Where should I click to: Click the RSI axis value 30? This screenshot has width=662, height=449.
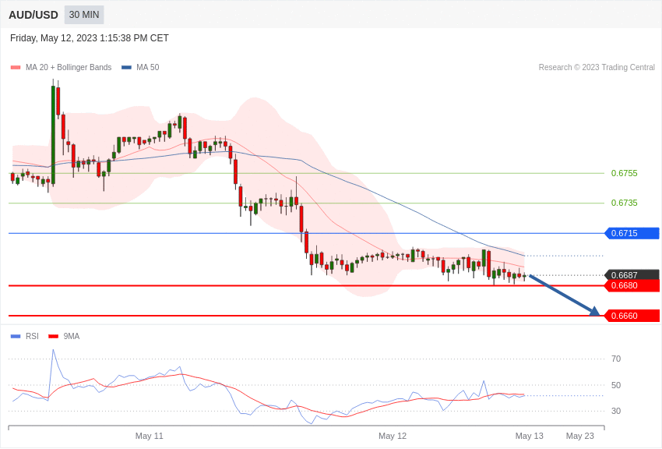(616, 411)
